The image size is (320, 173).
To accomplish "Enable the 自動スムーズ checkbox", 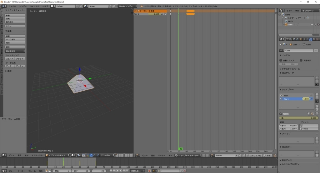I will point(281,60).
